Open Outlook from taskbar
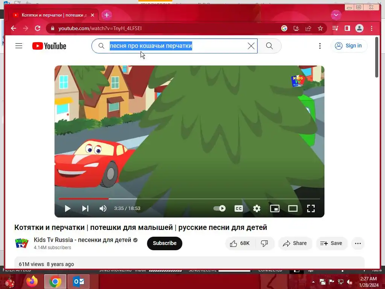The width and height of the screenshot is (385, 289). click(79, 281)
